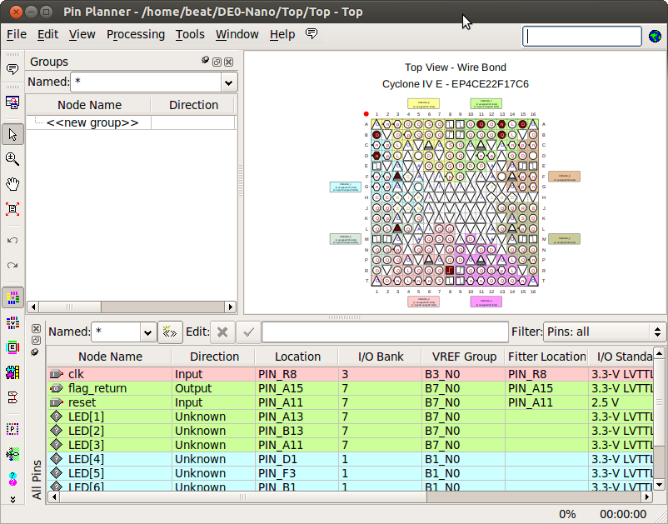Expand the Filter Pins: all dropdown

click(604, 332)
